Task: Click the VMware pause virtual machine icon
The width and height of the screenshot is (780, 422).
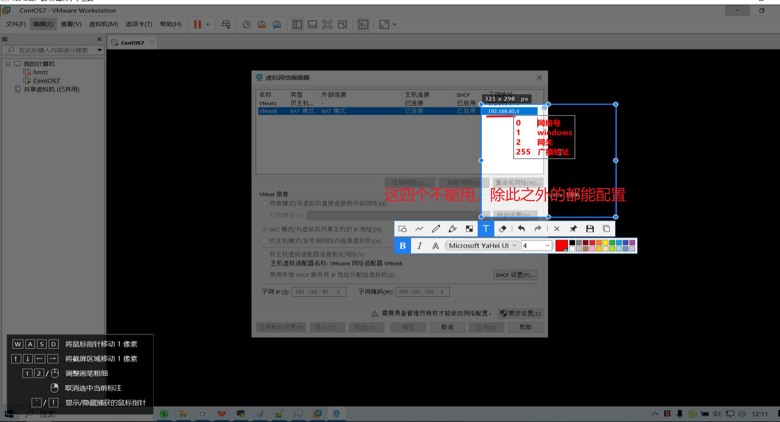Action: (x=197, y=25)
